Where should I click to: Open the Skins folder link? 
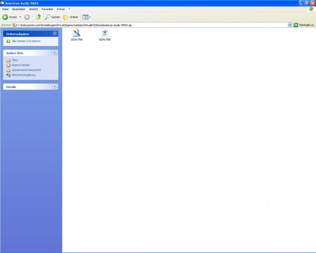pos(15,60)
